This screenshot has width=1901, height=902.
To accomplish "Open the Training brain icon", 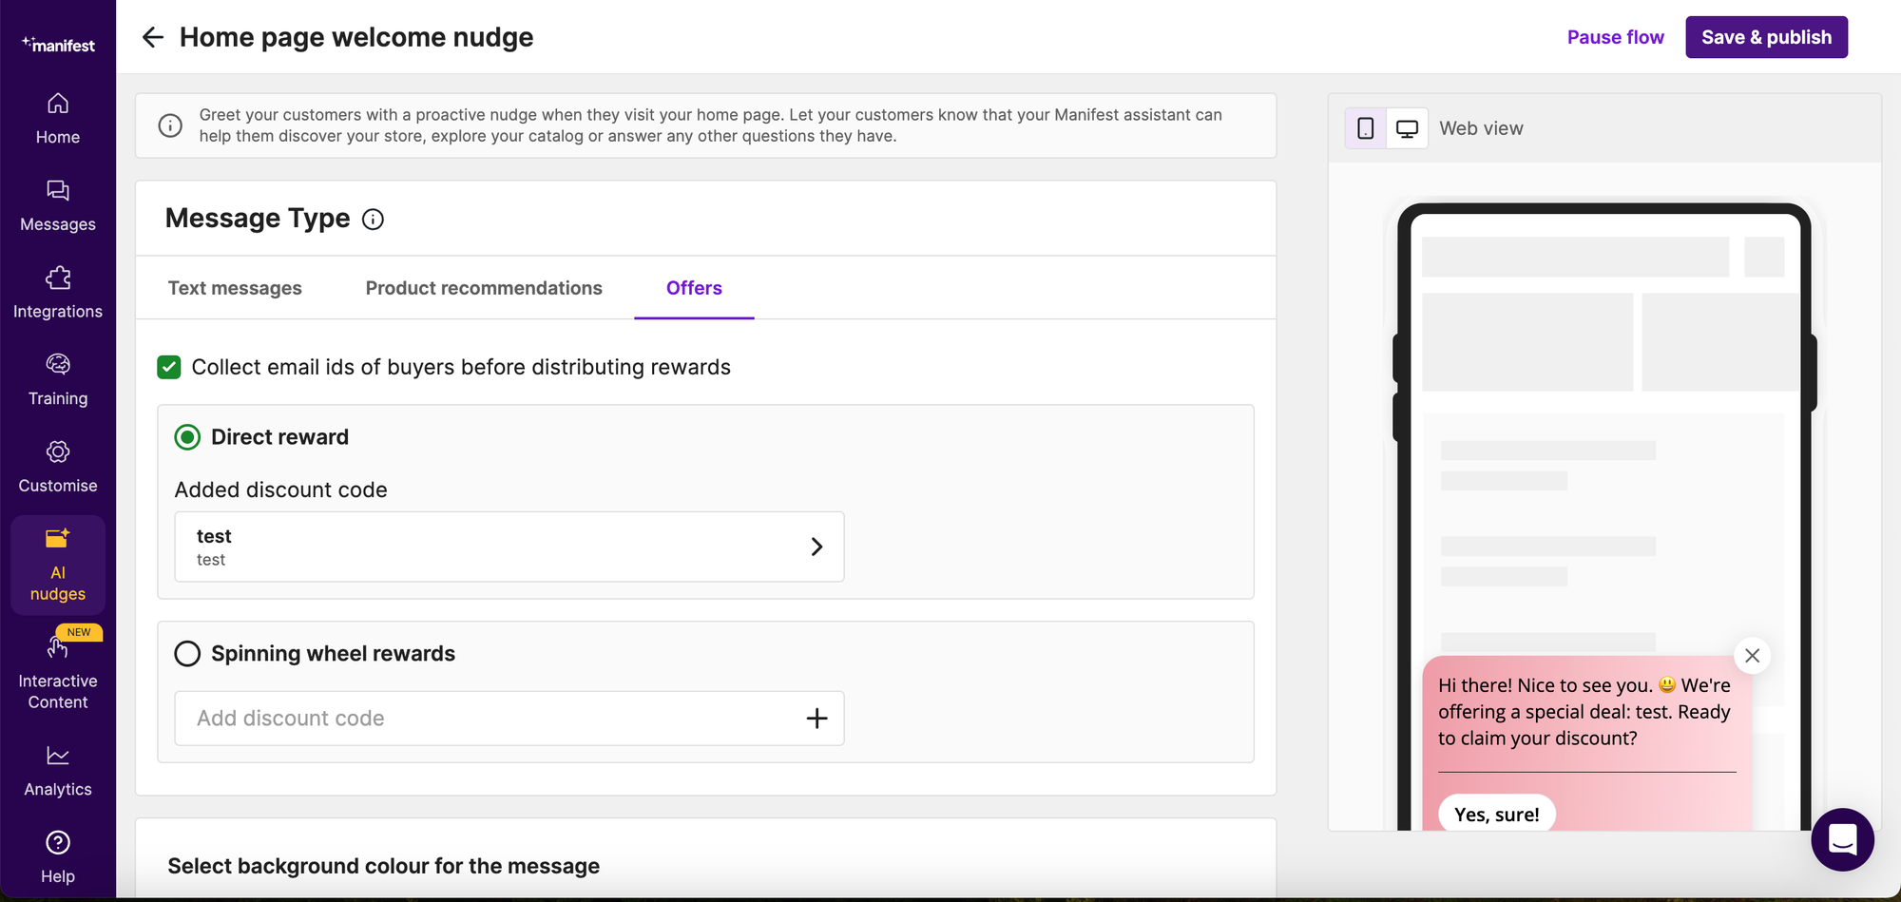I will click(x=58, y=365).
